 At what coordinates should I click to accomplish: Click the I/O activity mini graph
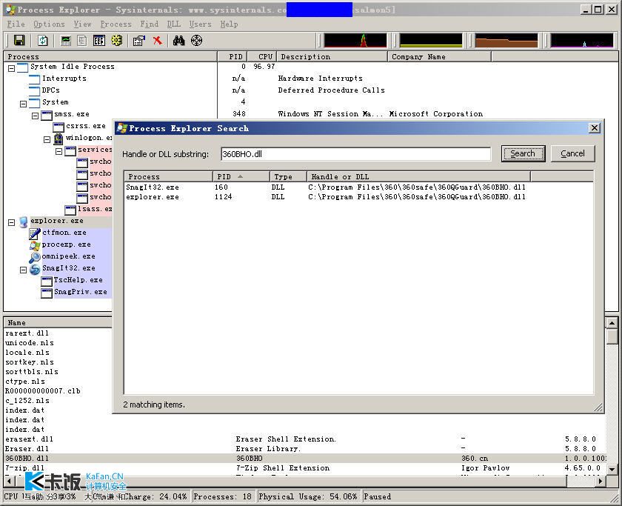click(582, 40)
